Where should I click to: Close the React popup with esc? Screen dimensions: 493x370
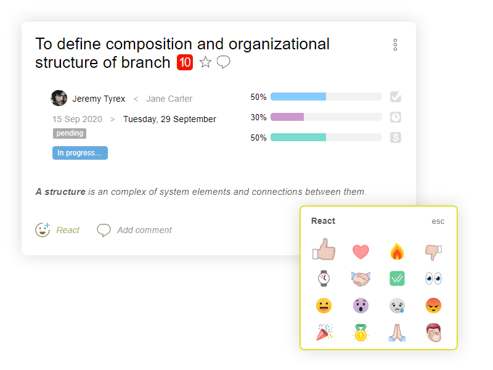tap(438, 221)
